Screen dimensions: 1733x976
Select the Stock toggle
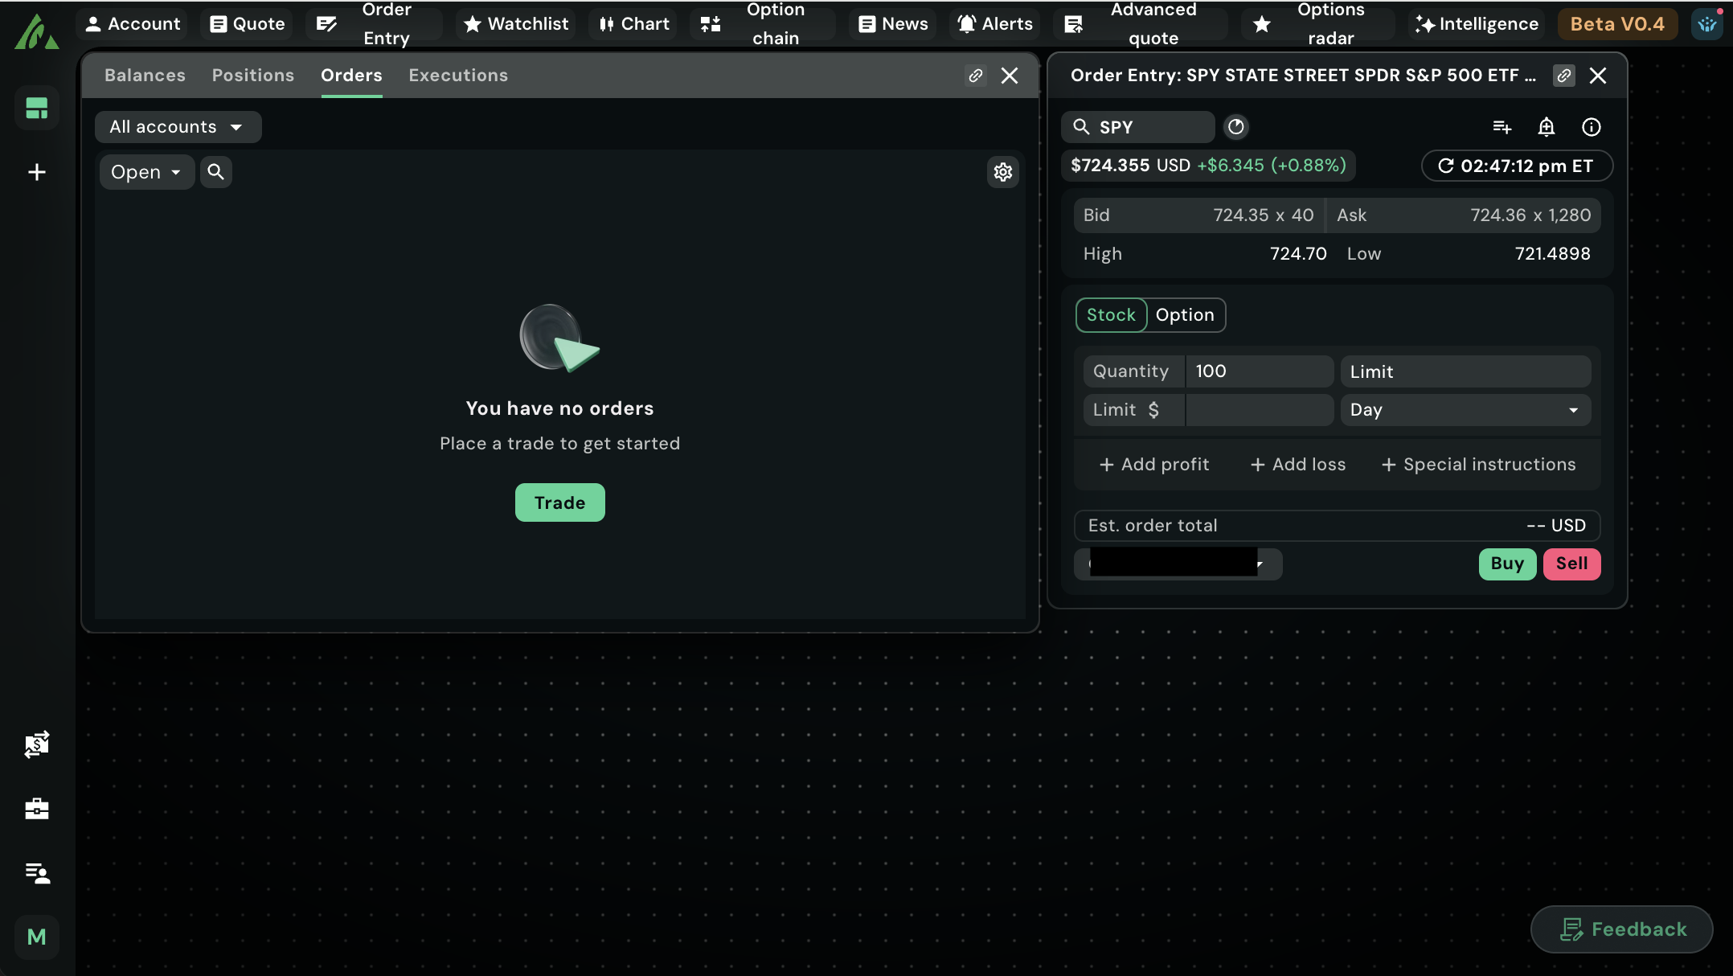click(1112, 315)
